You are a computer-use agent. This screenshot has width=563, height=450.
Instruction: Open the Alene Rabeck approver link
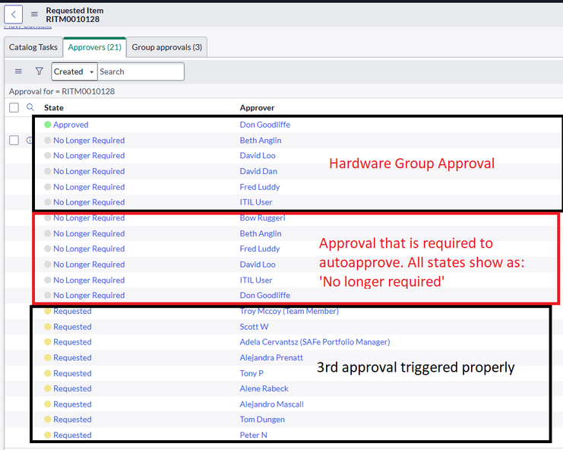[264, 388]
